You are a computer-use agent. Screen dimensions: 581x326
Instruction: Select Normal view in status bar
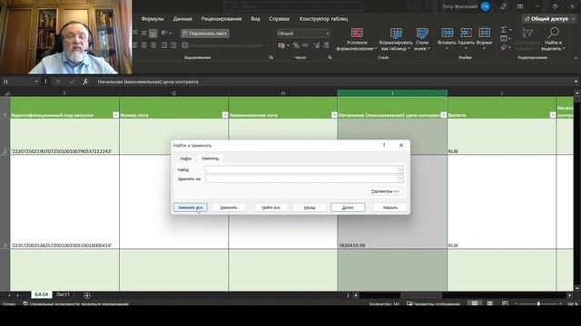pos(475,304)
